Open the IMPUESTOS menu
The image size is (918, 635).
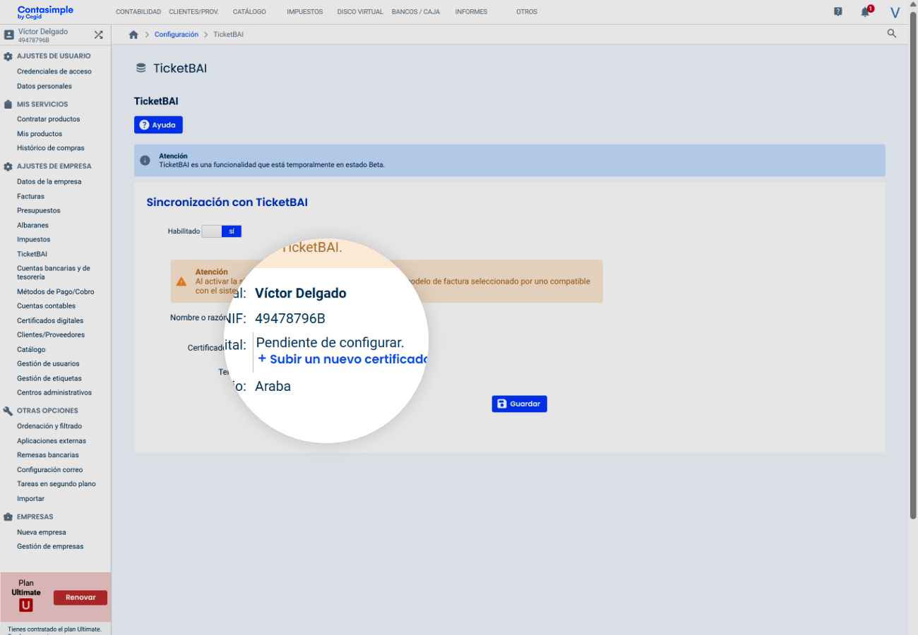coord(304,12)
